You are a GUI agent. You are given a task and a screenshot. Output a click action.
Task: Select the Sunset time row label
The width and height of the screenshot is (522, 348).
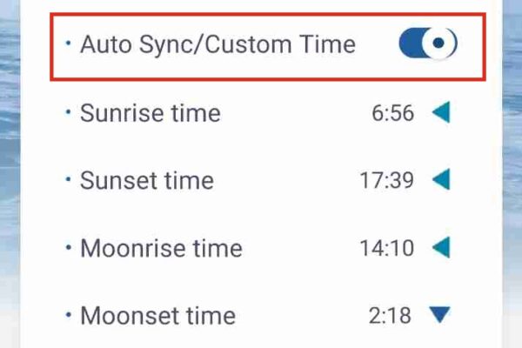coord(146,180)
